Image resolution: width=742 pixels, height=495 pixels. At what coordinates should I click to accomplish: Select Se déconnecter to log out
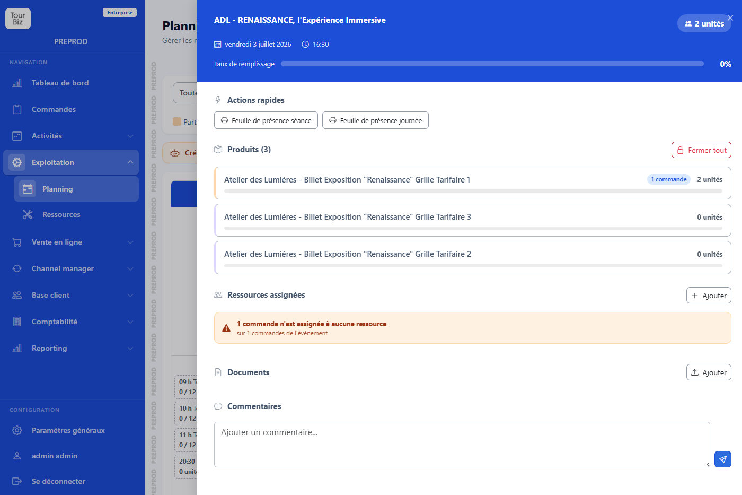71,481
